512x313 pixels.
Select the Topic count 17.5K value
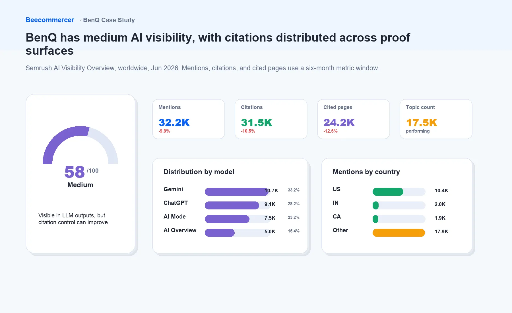pyautogui.click(x=422, y=123)
